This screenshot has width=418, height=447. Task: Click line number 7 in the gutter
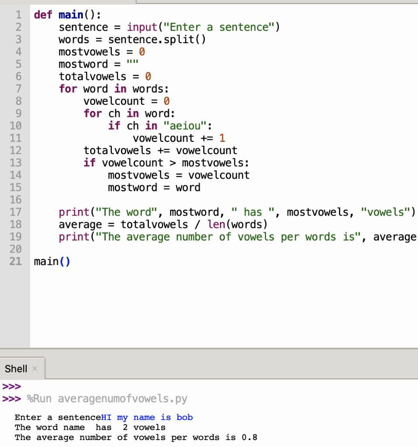(x=18, y=89)
